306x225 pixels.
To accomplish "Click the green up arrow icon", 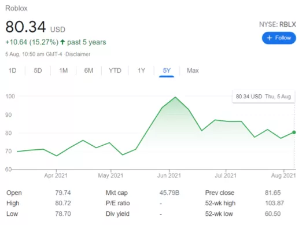I will (x=62, y=42).
